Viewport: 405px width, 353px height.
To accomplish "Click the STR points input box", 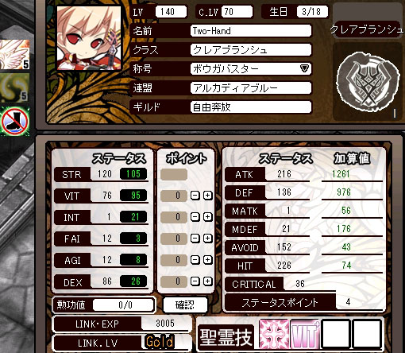I will pyautogui.click(x=174, y=175).
